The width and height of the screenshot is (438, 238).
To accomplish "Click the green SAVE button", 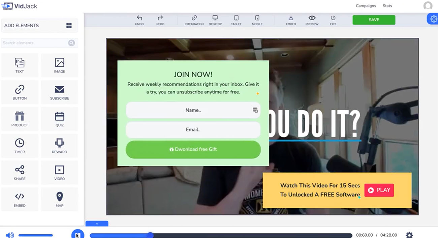I will tap(374, 20).
